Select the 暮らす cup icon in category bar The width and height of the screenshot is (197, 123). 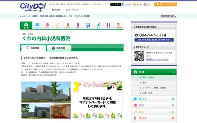(37, 26)
